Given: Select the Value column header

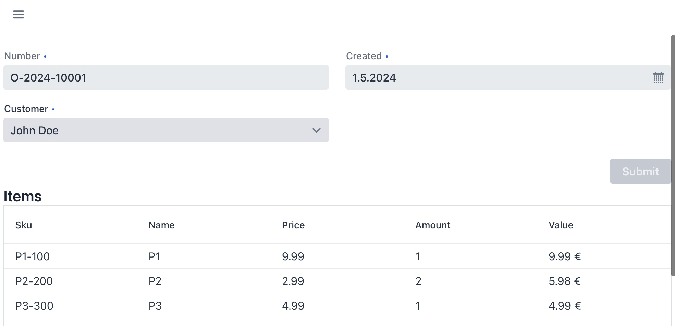Looking at the screenshot, I should coord(561,225).
